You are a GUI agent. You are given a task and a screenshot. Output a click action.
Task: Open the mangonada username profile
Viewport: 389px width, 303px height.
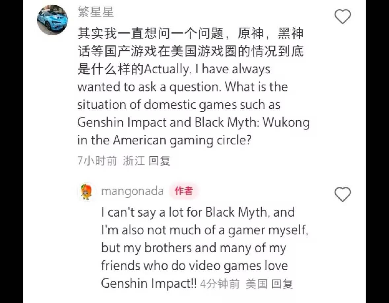pyautogui.click(x=133, y=191)
